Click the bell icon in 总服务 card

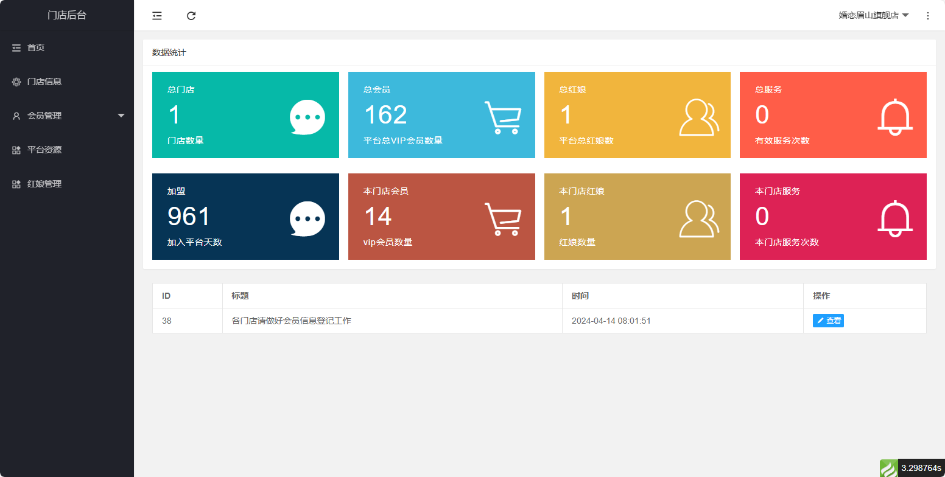click(894, 117)
